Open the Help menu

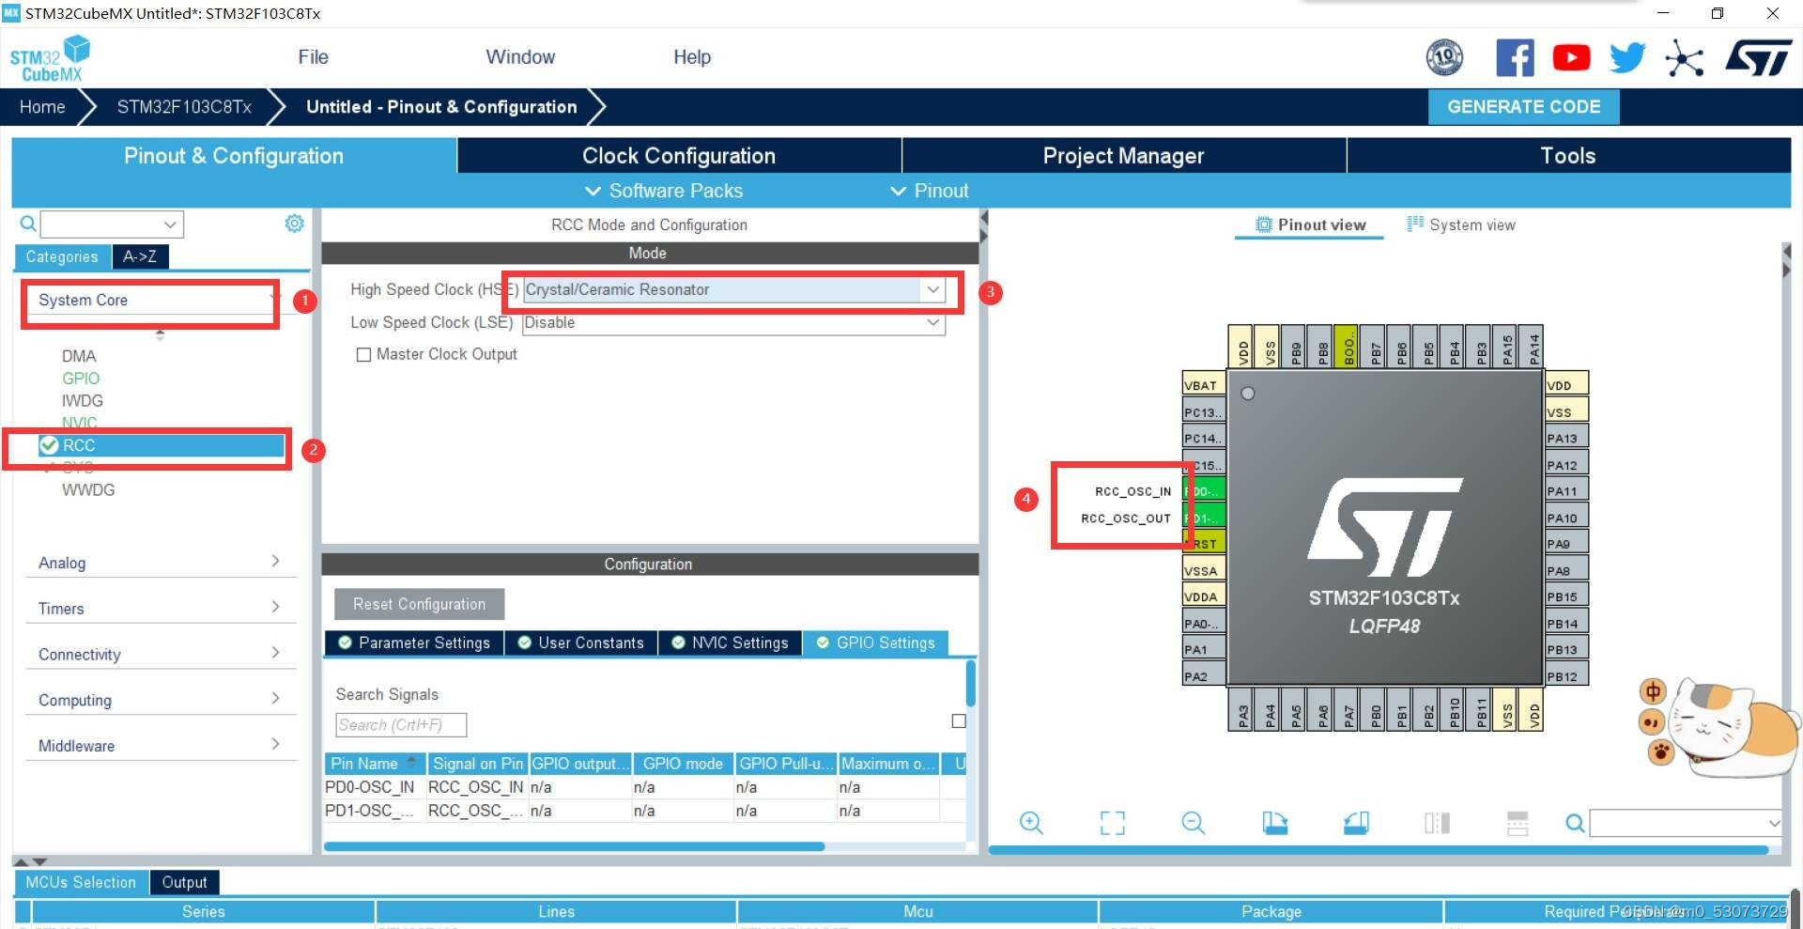click(x=692, y=57)
